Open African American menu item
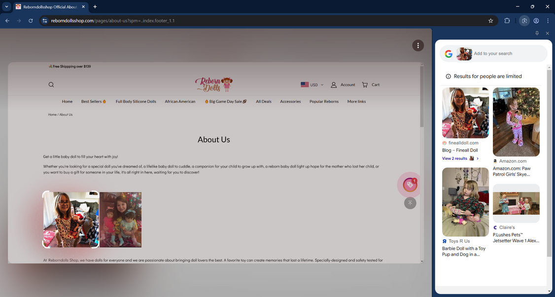Image resolution: width=555 pixels, height=297 pixels. click(180, 101)
